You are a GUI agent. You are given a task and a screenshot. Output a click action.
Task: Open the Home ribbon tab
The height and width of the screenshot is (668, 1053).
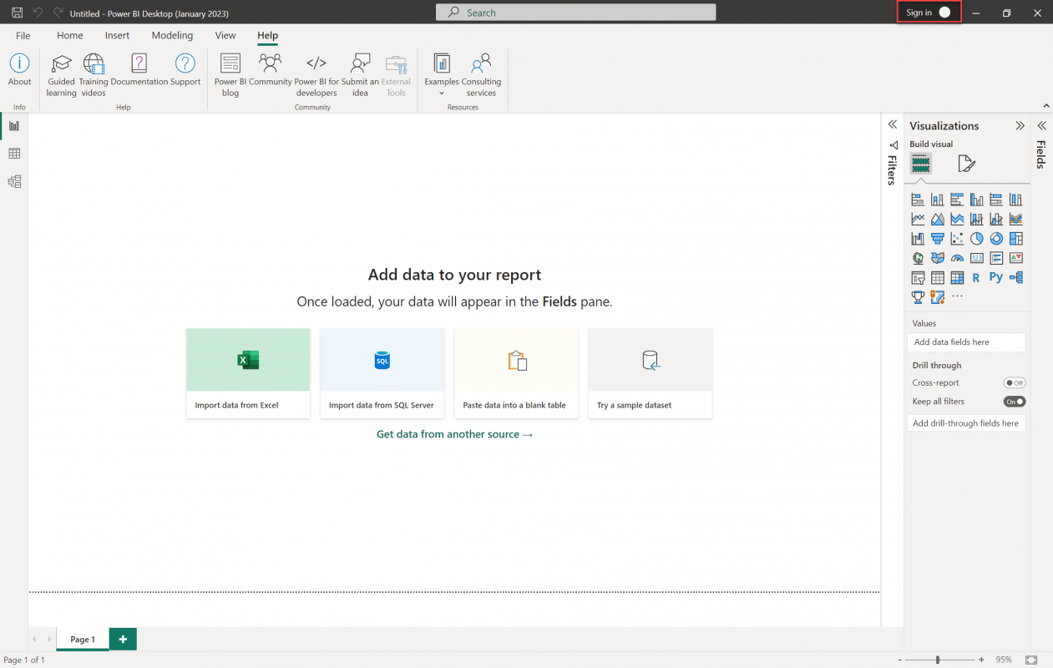tap(70, 36)
